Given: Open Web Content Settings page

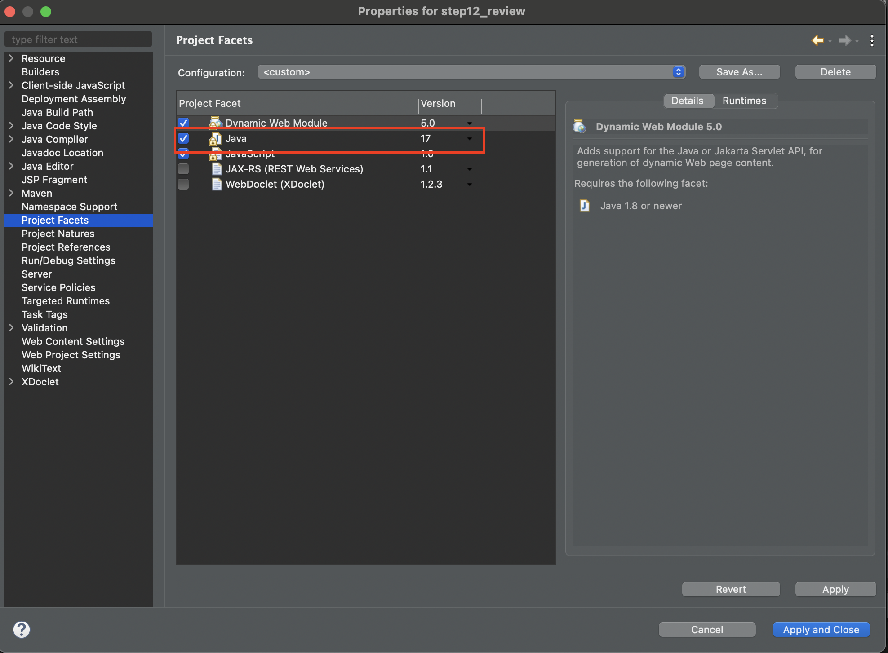Looking at the screenshot, I should click(73, 341).
